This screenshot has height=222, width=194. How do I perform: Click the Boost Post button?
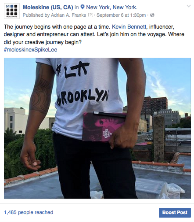pos(175,212)
